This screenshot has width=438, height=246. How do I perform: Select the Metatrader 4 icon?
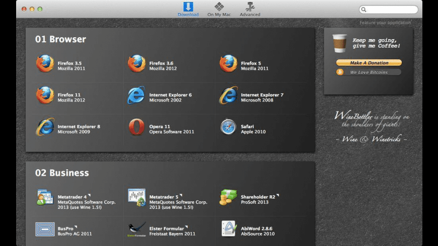tap(45, 197)
